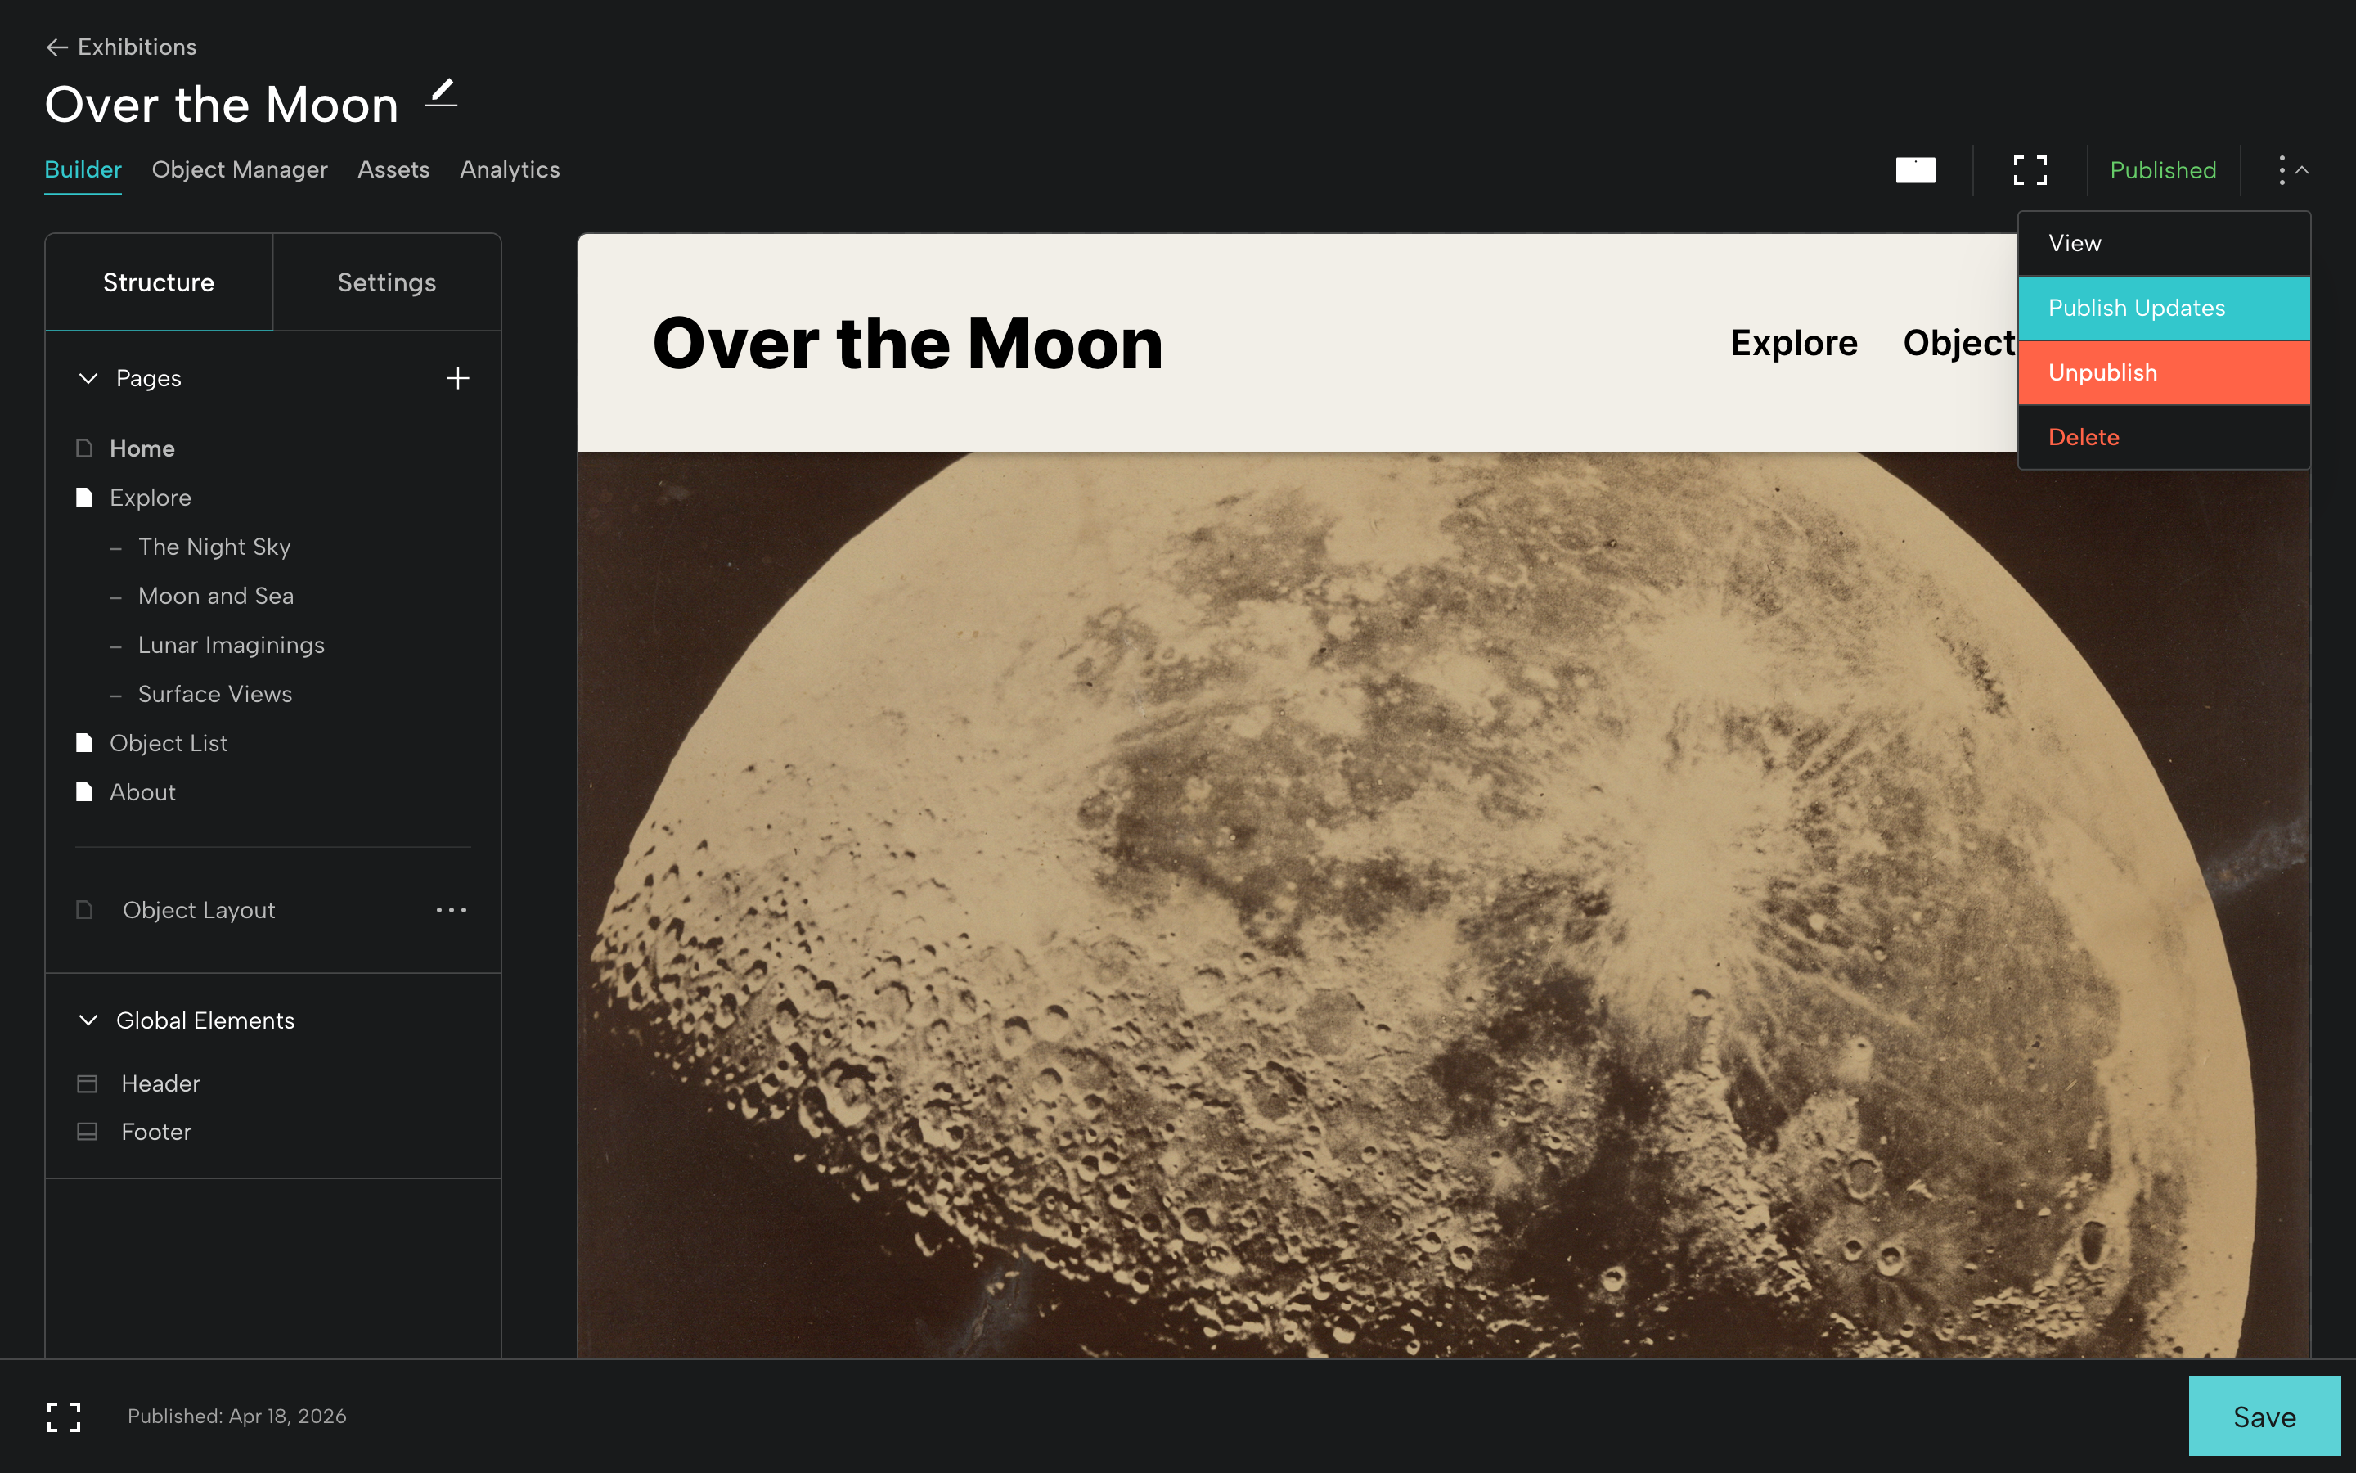This screenshot has height=1473, width=2356.
Task: Select the Footer global element
Action: [x=155, y=1132]
